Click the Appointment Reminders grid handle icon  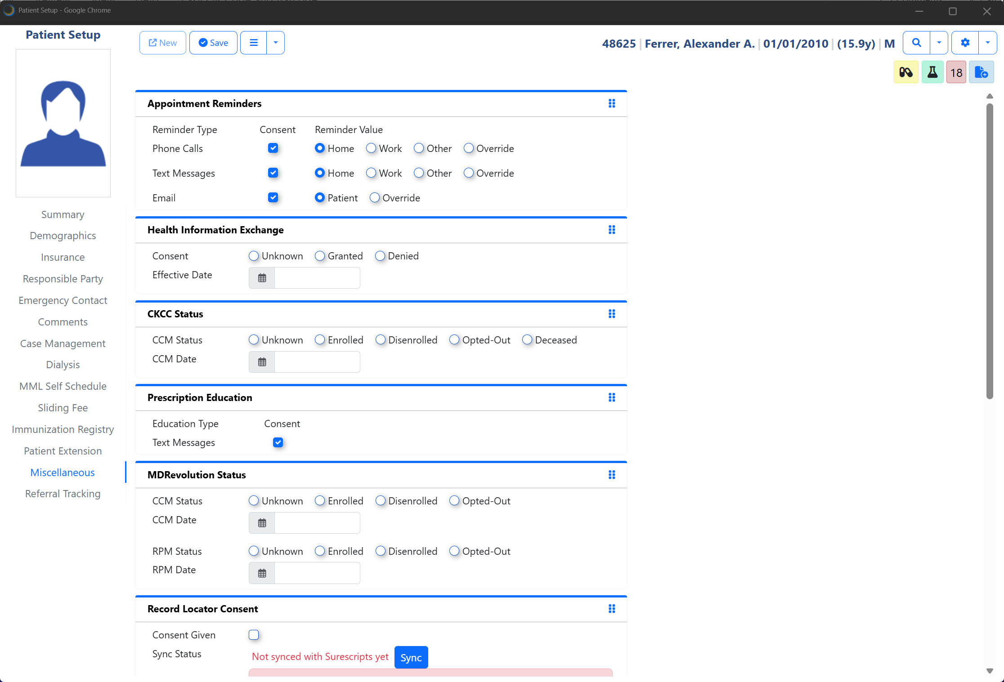[612, 103]
